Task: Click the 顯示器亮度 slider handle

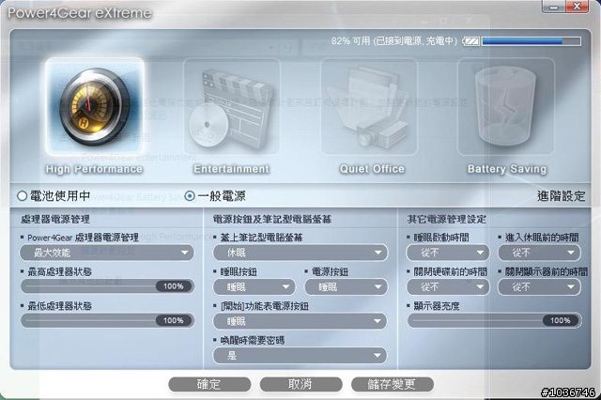Action: pyautogui.click(x=561, y=320)
